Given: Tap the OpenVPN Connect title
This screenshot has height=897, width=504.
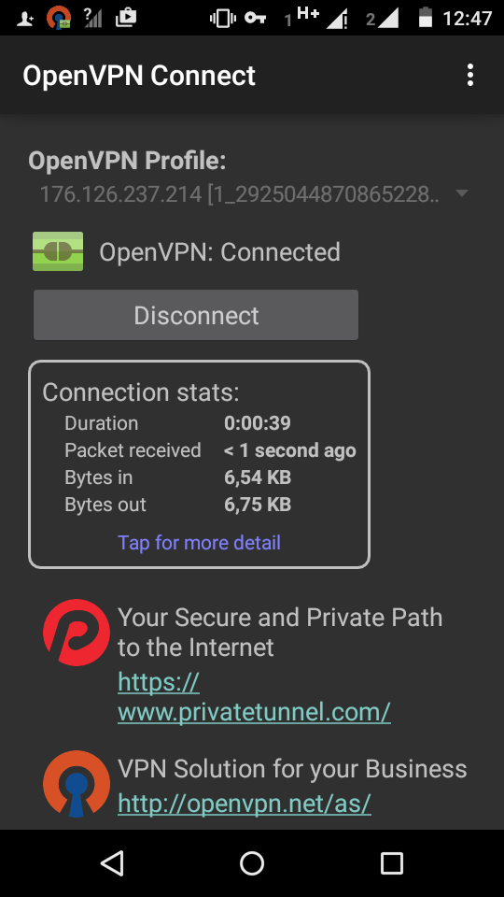Looking at the screenshot, I should [x=139, y=76].
